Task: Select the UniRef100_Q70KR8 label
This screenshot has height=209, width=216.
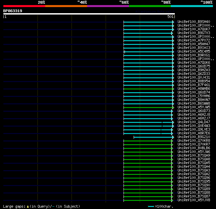Action: [x=194, y=141]
